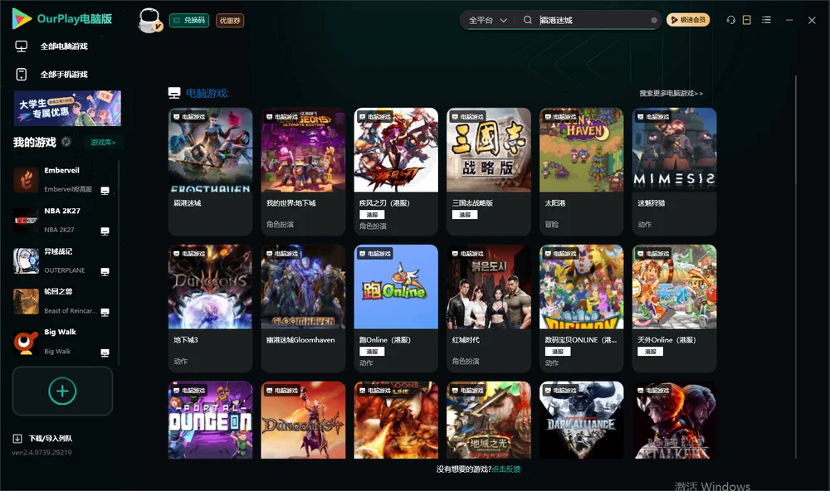This screenshot has width=830, height=491.
Task: Open the list menu icon
Action: pyautogui.click(x=766, y=20)
